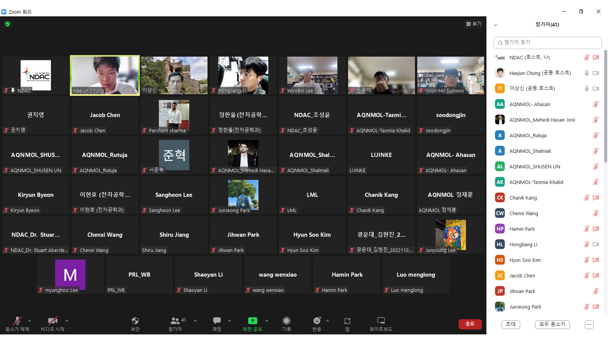The image size is (608, 342).
Task: Select AQNMOL_Shalmali in participant list
Action: (548, 151)
